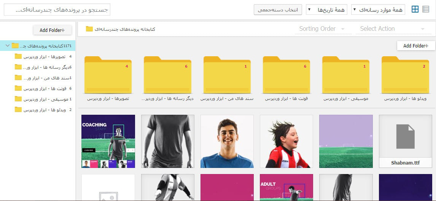This screenshot has height=201, width=436.
Task: Click label تصویرها - ابزار وردپرس under folder
Action: tap(108, 99)
